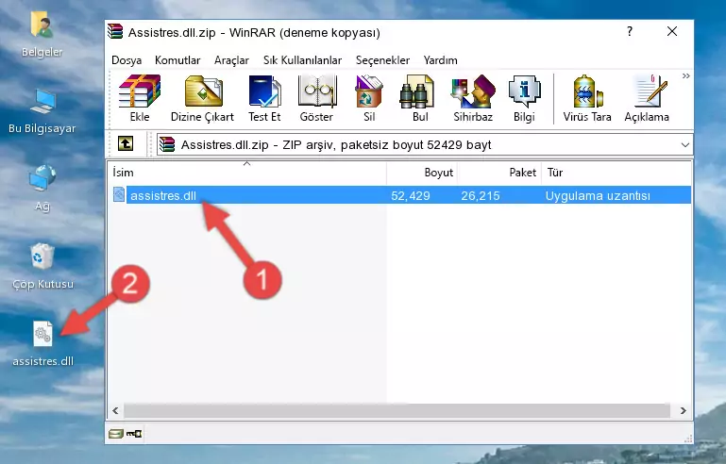Open the Seçenekler menu

click(x=382, y=60)
